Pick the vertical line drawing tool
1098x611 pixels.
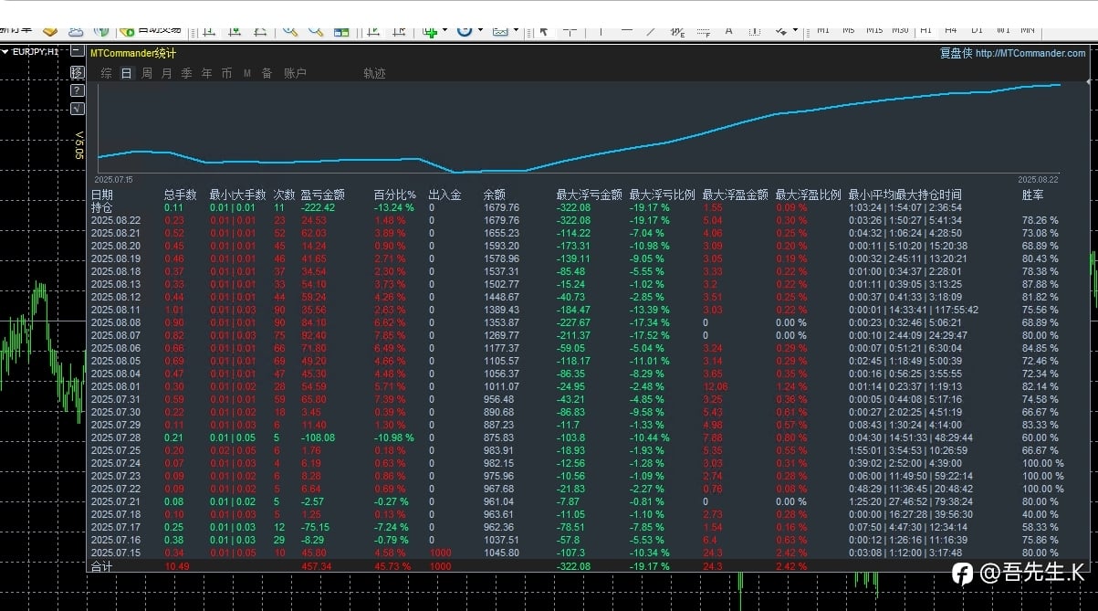pyautogui.click(x=601, y=31)
